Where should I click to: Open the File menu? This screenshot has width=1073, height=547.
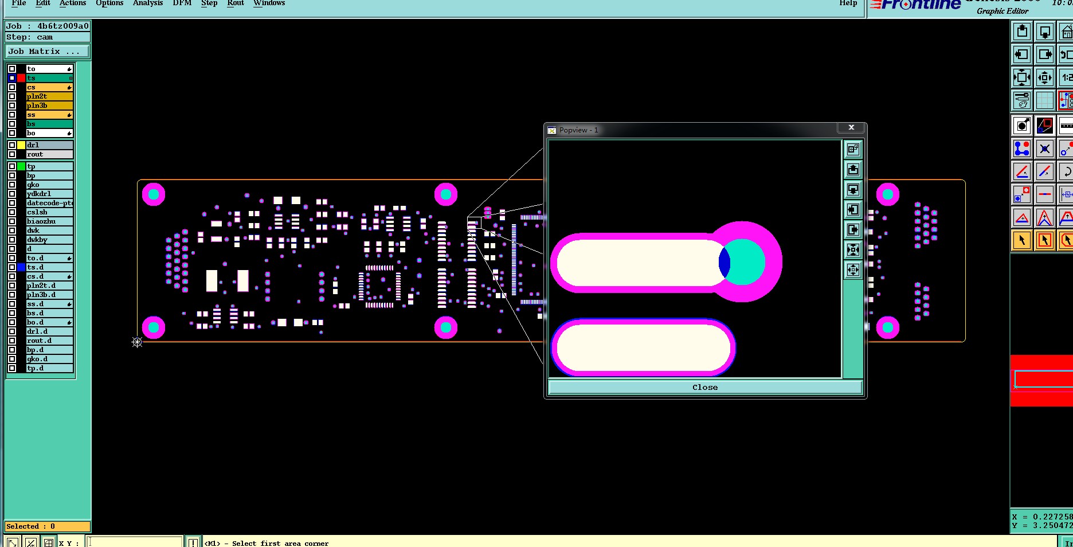[19, 3]
